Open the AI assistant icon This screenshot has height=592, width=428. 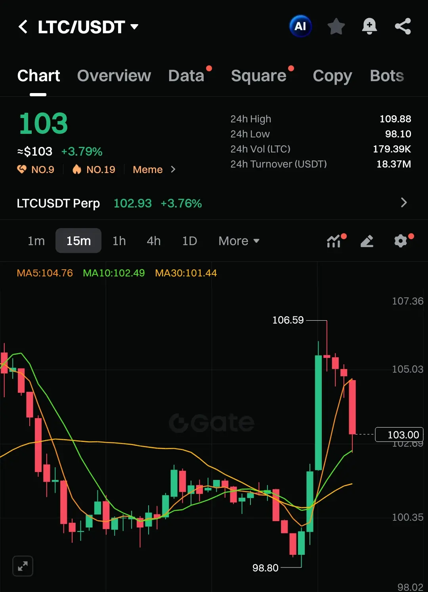tap(300, 27)
